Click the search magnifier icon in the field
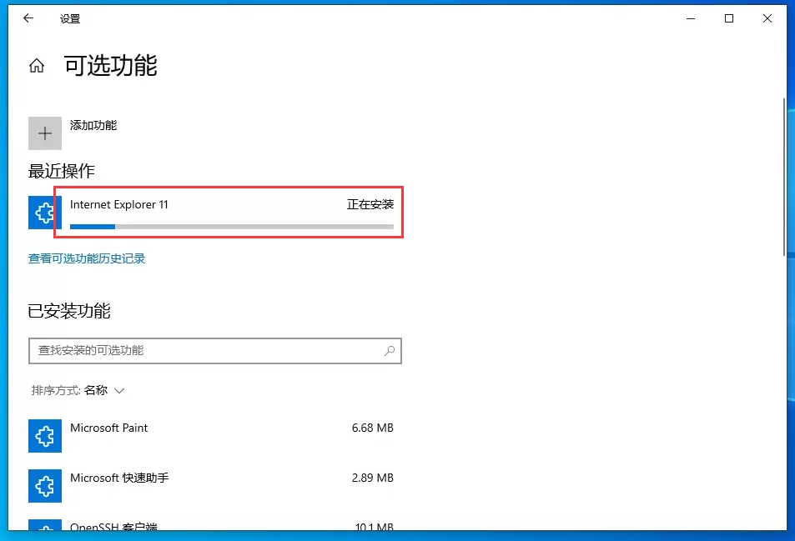Image resolution: width=795 pixels, height=541 pixels. pos(389,351)
